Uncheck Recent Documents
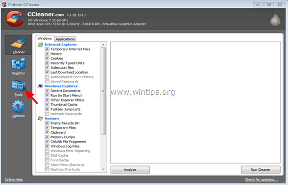This screenshot has height=185, width=288. [x=47, y=91]
